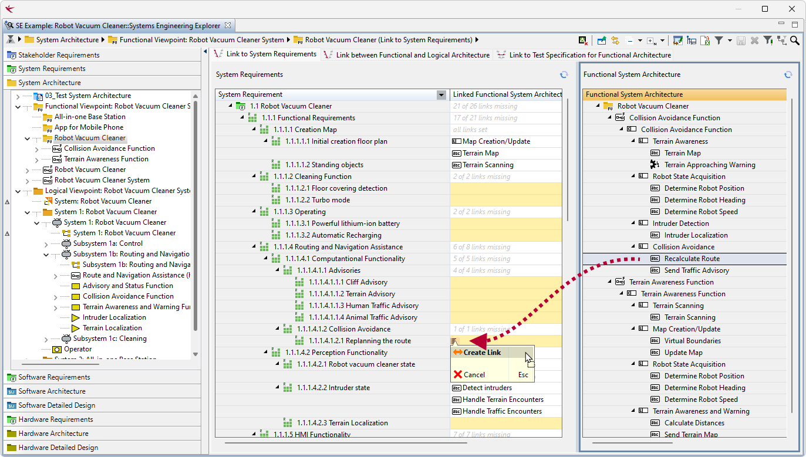Click the Excel export icon in toolbar
The width and height of the screenshot is (806, 457).
point(706,40)
